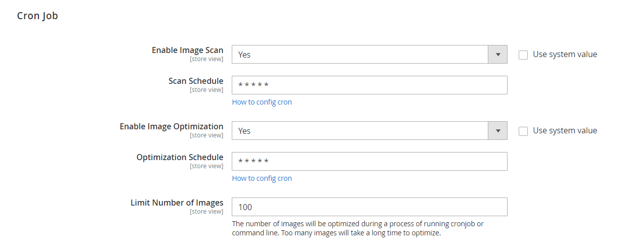Click the arrow on Enable Image Scan select

497,55
